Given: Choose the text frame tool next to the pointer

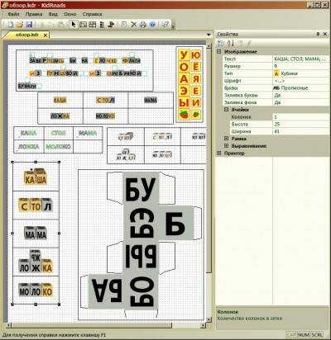Looking at the screenshot, I should click(83, 25).
